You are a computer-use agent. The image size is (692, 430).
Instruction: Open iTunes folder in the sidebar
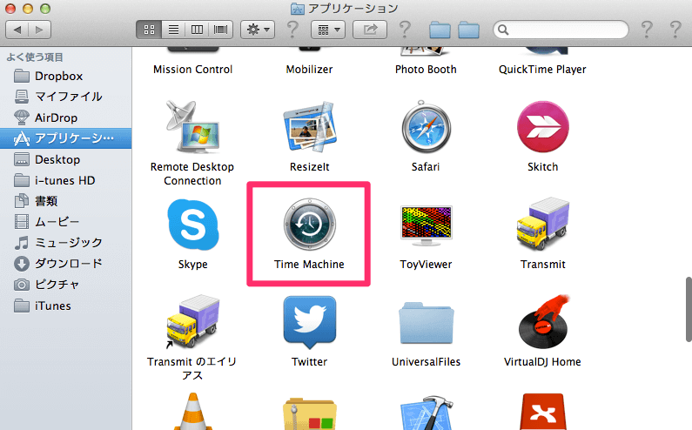(x=66, y=306)
